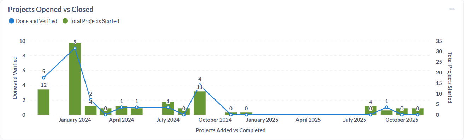Click the right axis value 15
Viewport: 464px width, 140px height.
point(439,83)
